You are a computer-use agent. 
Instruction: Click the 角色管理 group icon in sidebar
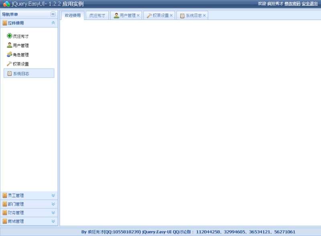tap(10, 55)
